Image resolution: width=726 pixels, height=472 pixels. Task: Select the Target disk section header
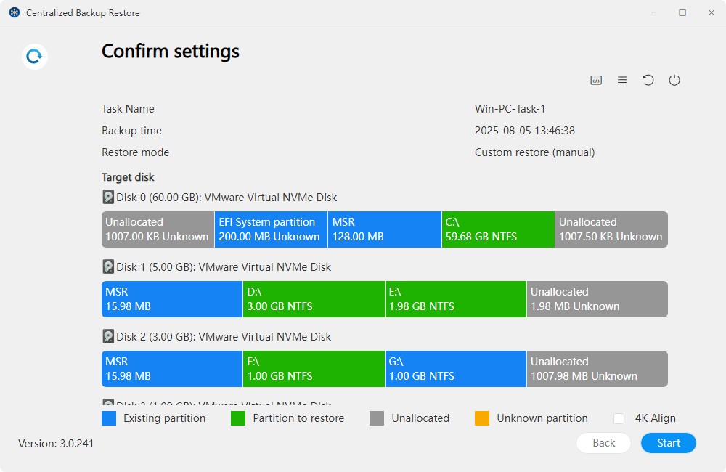point(128,176)
